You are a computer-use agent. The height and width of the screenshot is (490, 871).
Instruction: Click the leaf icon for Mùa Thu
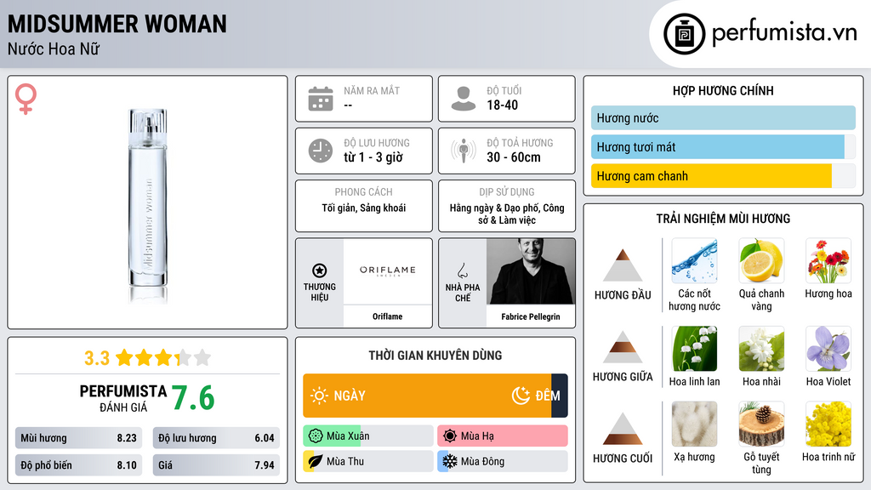(316, 461)
